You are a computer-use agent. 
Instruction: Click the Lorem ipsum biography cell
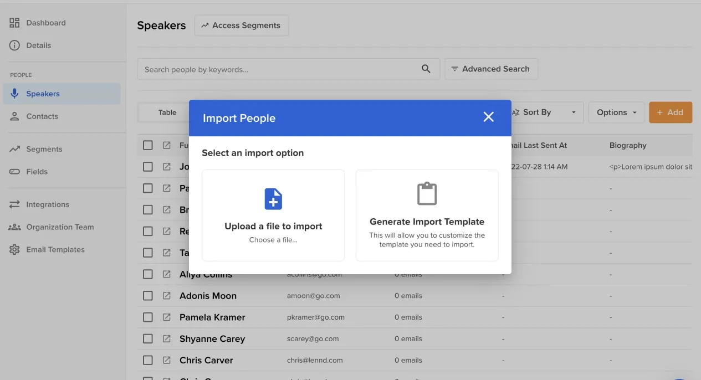pos(651,167)
